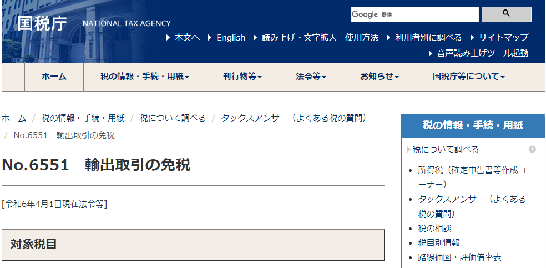Click the triangle icon before サイトマップ

(472, 38)
